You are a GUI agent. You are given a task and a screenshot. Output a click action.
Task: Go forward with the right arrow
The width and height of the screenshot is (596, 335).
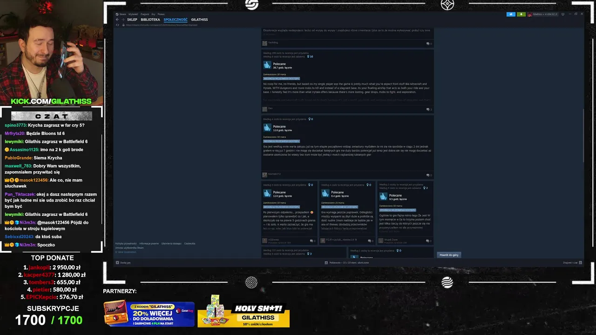coord(123,20)
